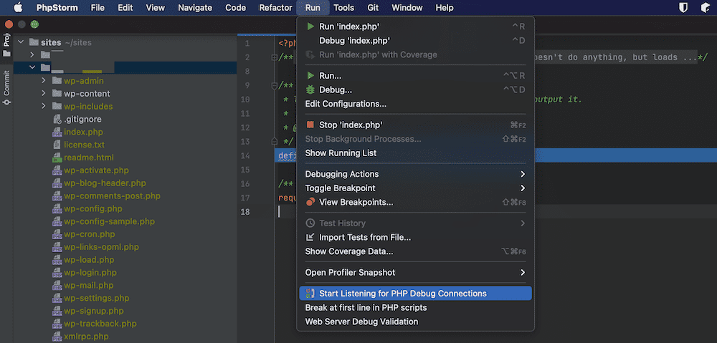Toggle Break at first line in PHP scripts

(x=366, y=307)
